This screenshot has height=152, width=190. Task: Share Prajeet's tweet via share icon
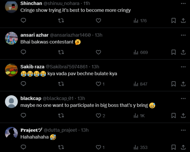(183, 147)
